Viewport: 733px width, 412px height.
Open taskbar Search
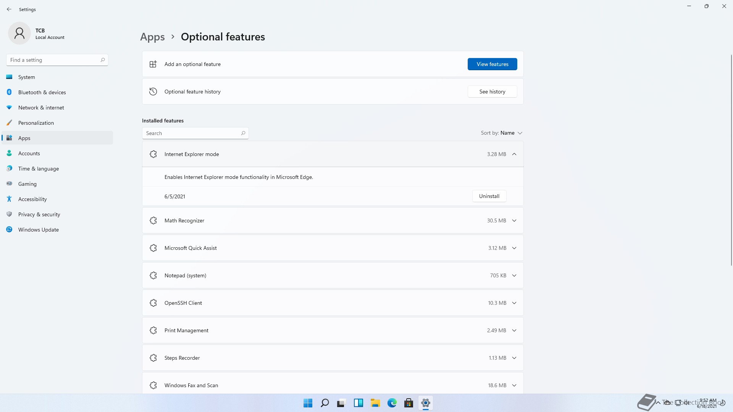[325, 403]
